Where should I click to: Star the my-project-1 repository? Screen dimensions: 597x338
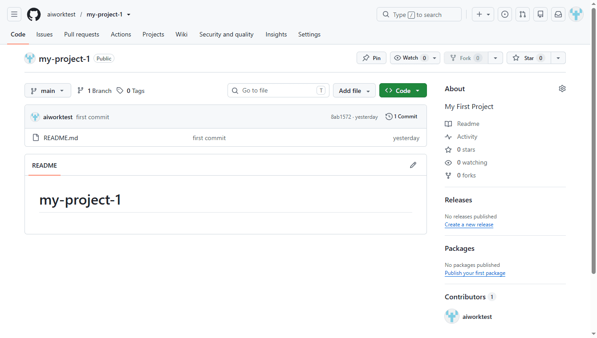click(529, 58)
